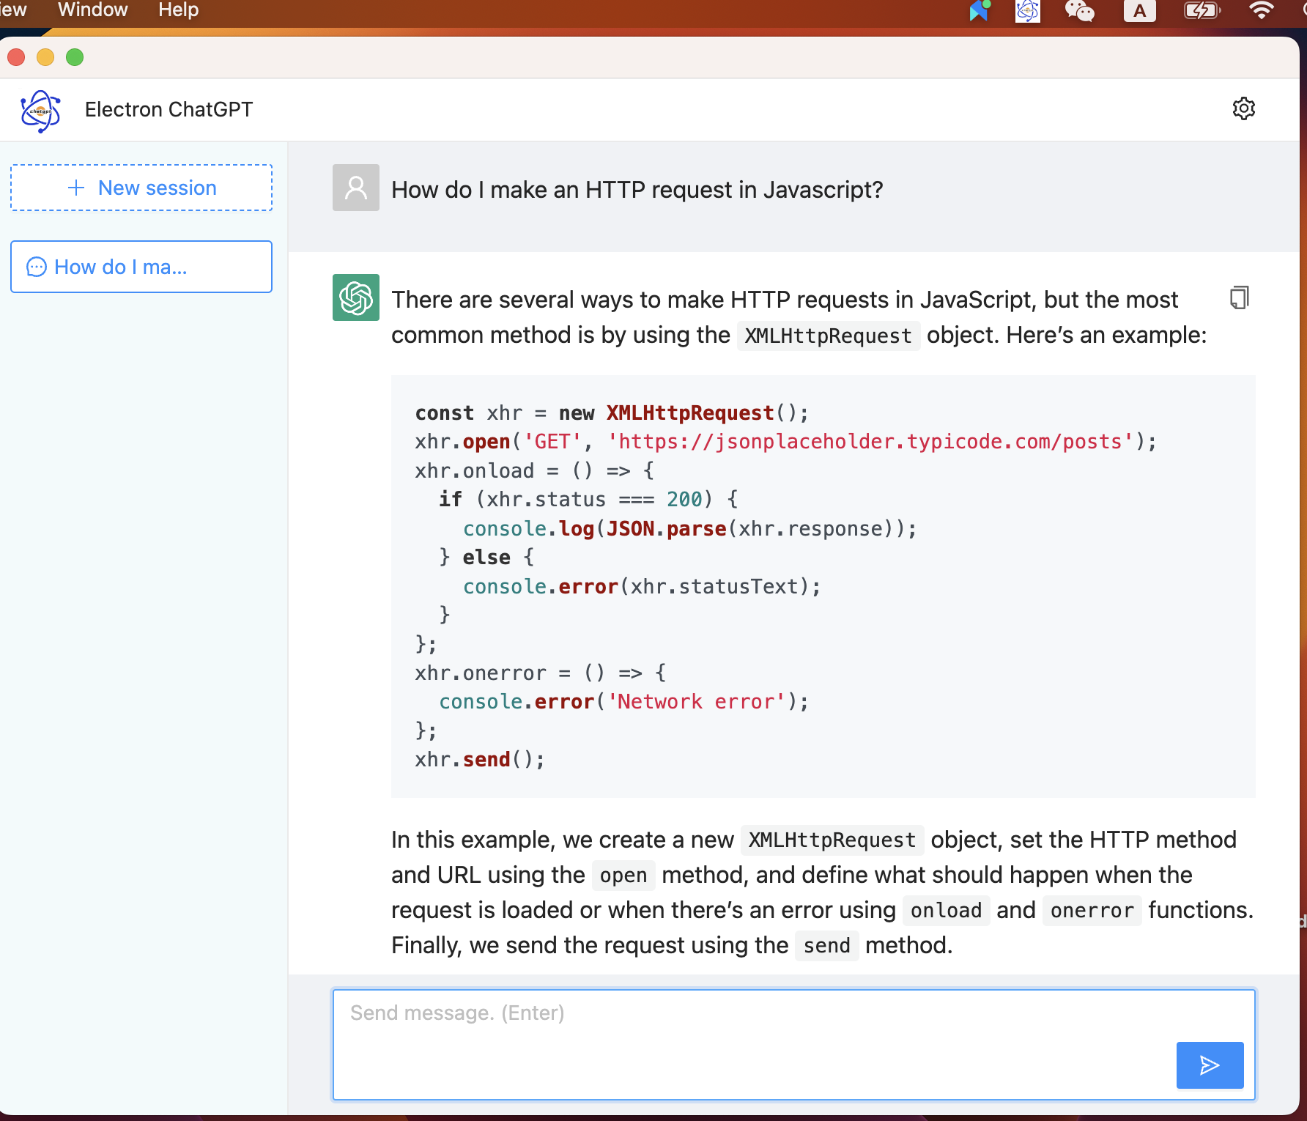Click the 'if (xhr.status === 200) {' line
Screen dimensions: 1307x1121
point(588,499)
